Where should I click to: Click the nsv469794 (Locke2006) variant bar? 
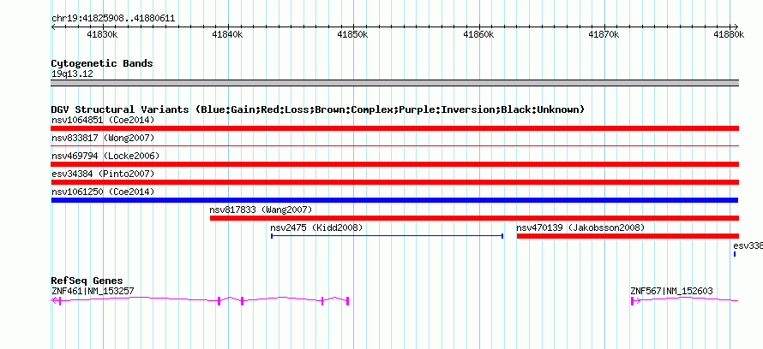point(394,164)
